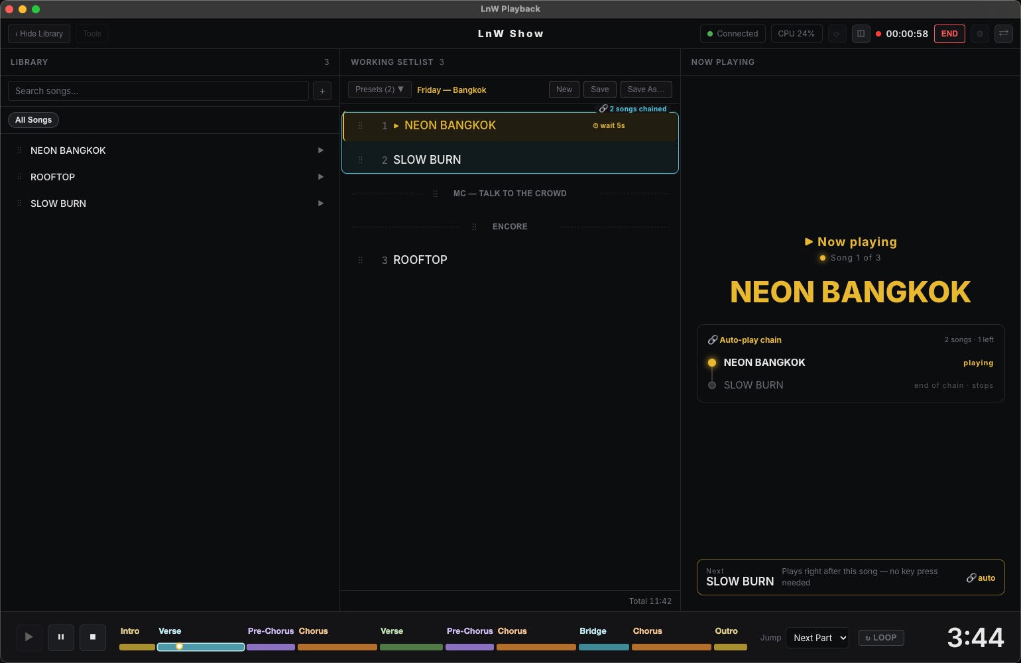The width and height of the screenshot is (1021, 663).
Task: Grab the drag handle of library ROOFTOP
Action: [19, 177]
